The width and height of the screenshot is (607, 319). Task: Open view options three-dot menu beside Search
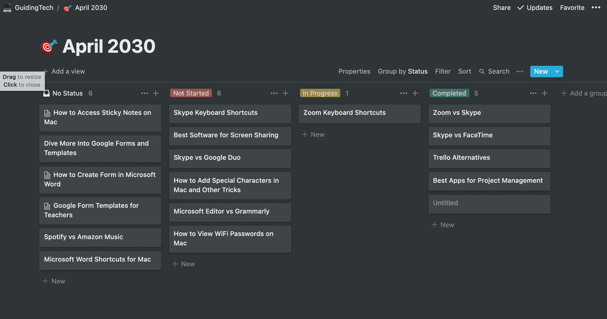(x=520, y=71)
